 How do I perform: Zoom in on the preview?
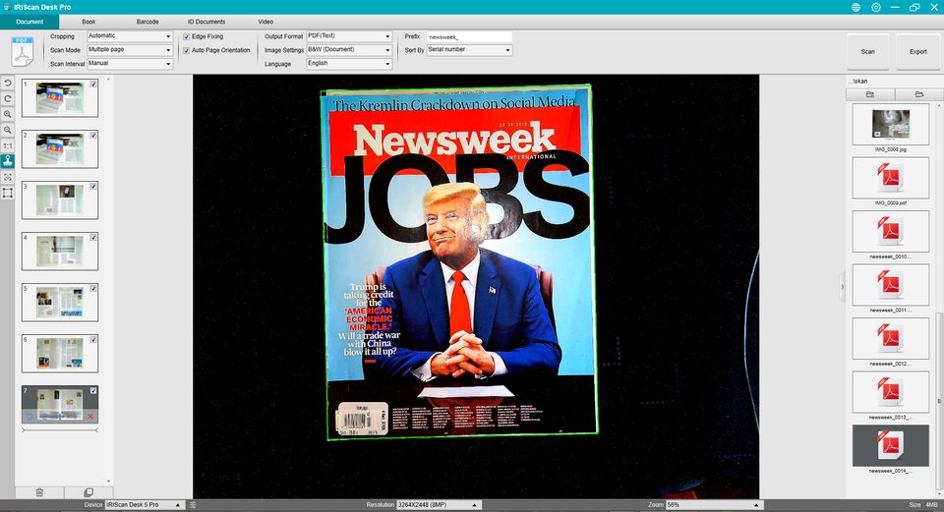(x=7, y=114)
